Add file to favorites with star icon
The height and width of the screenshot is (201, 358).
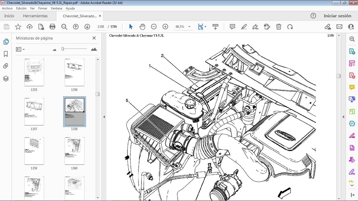click(18, 27)
